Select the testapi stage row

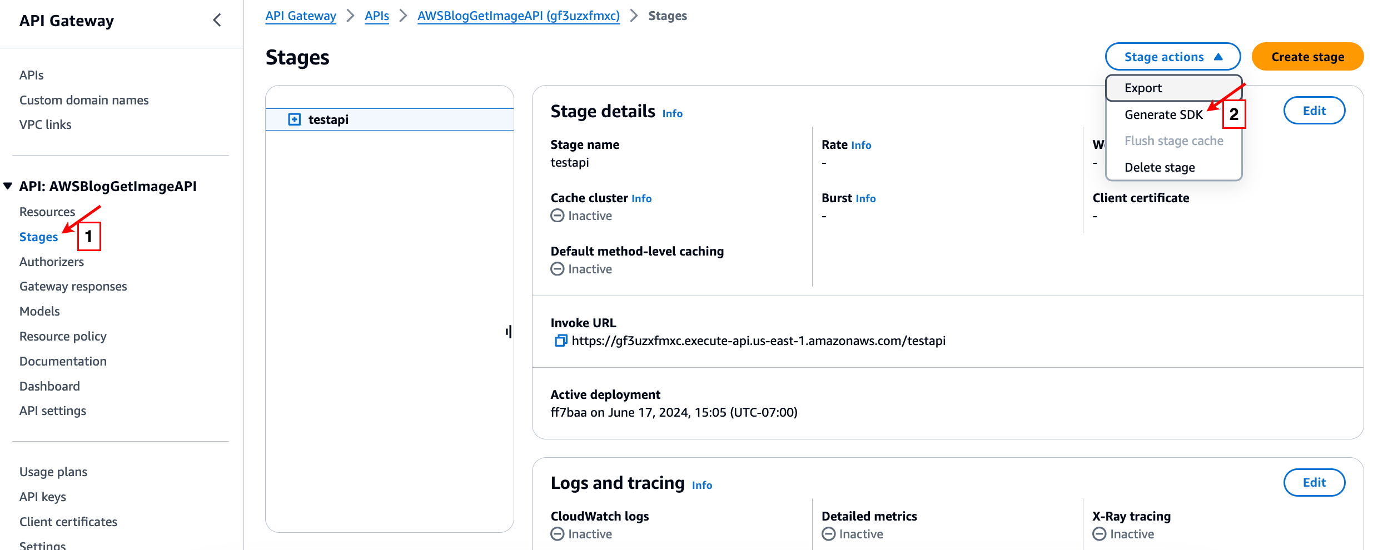click(390, 119)
